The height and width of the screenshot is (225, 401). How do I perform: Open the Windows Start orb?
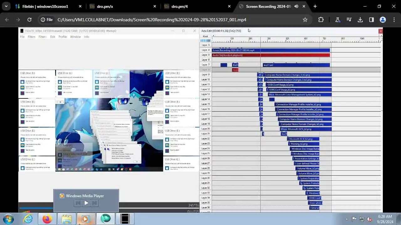click(8, 219)
